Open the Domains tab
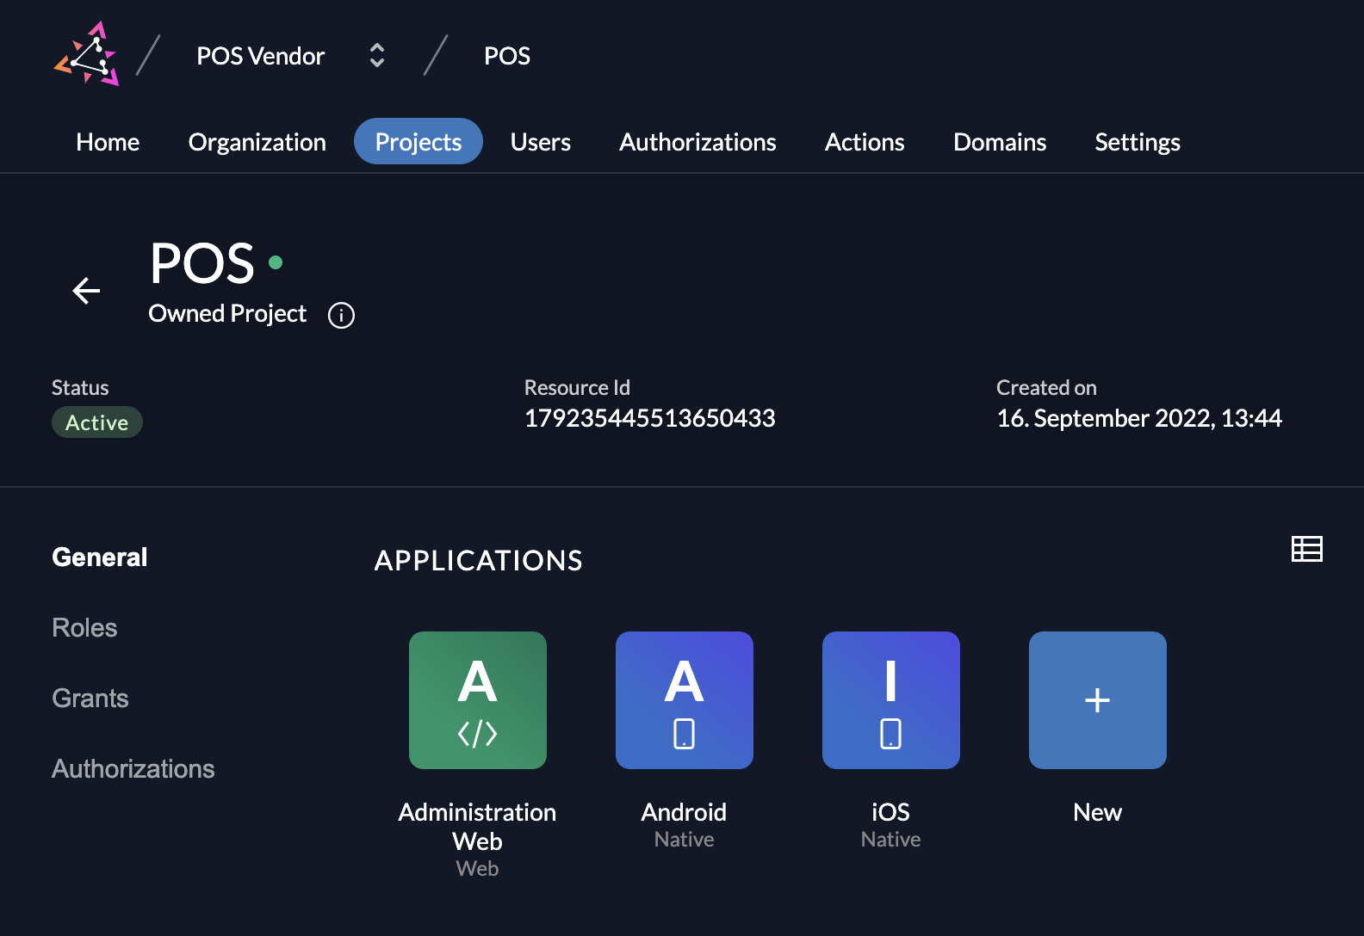Viewport: 1364px width, 936px height. (x=999, y=142)
